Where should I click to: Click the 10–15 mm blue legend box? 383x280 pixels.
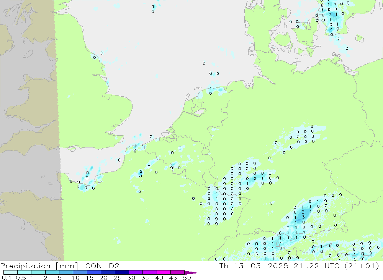pyautogui.click(x=80, y=272)
